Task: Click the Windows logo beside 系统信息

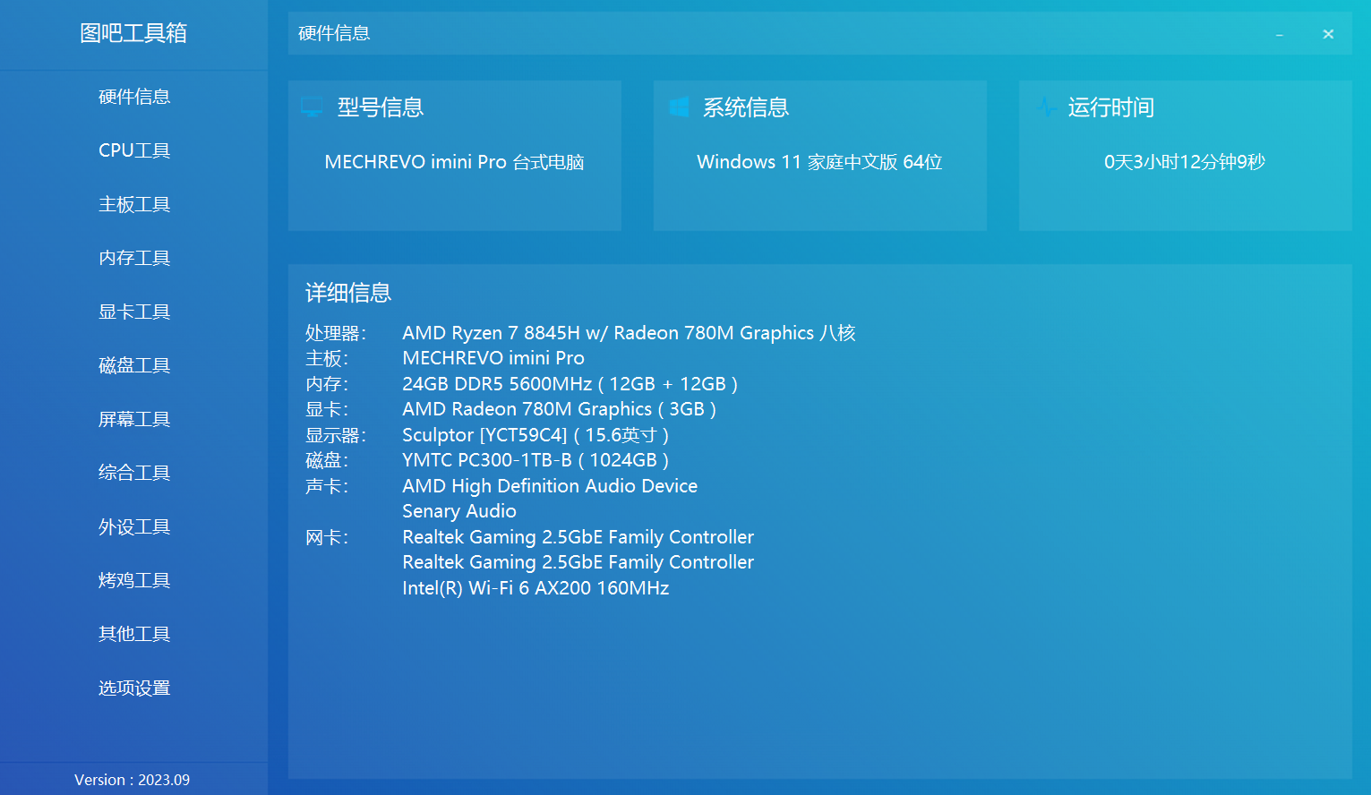Action: point(679,107)
